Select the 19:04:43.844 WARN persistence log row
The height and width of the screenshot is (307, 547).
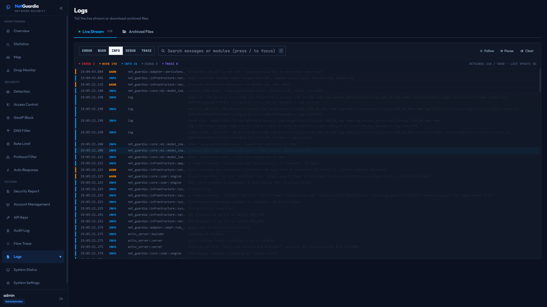(x=307, y=72)
